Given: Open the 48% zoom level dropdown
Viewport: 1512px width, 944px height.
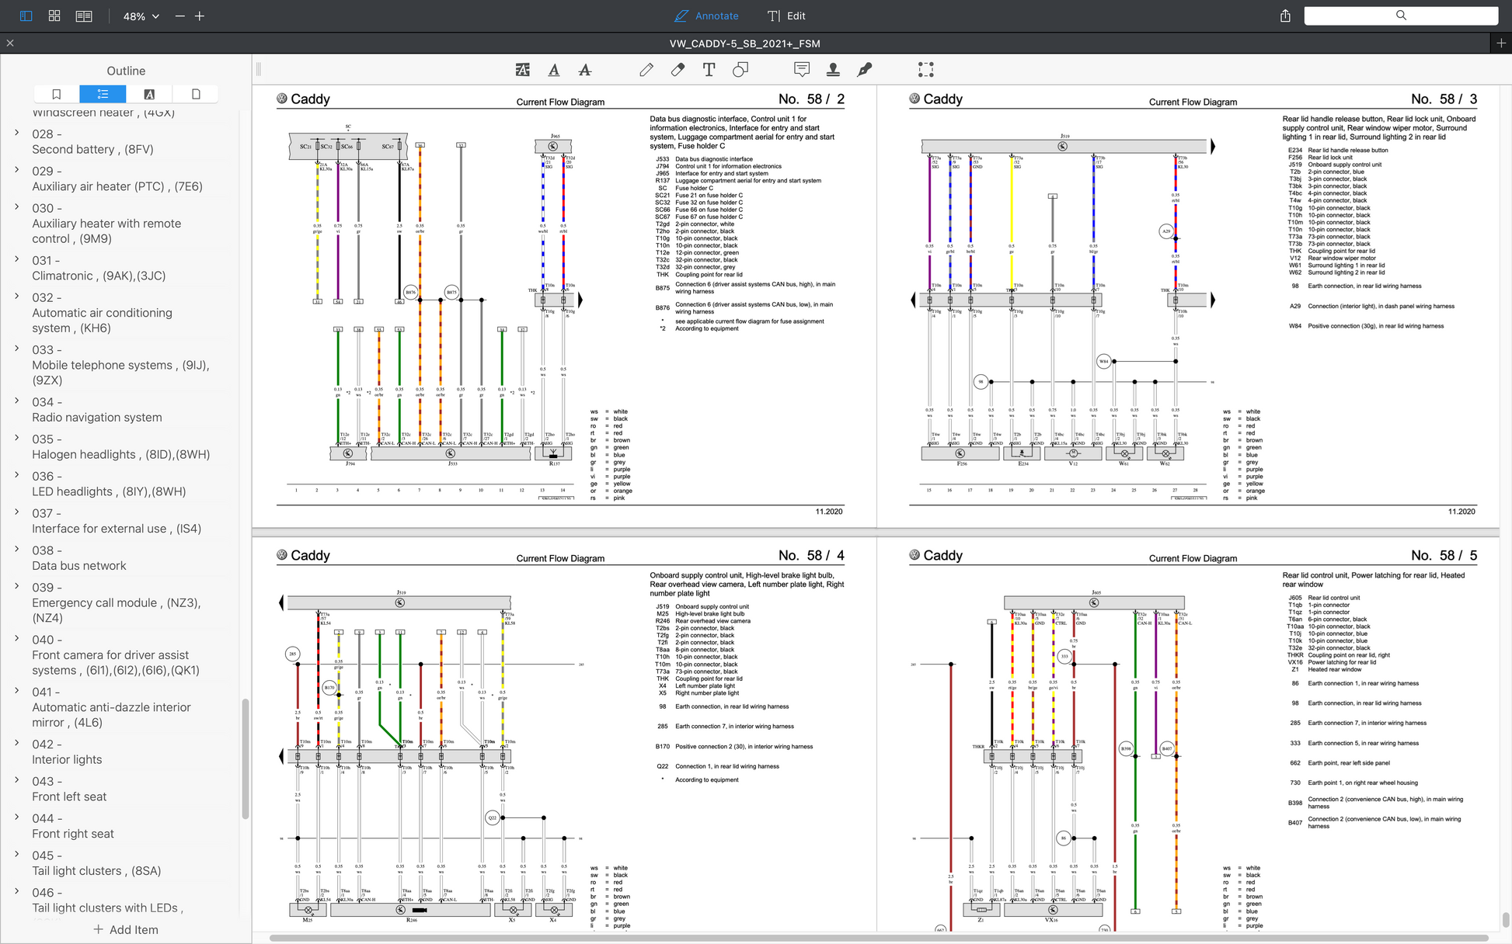Looking at the screenshot, I should [141, 16].
